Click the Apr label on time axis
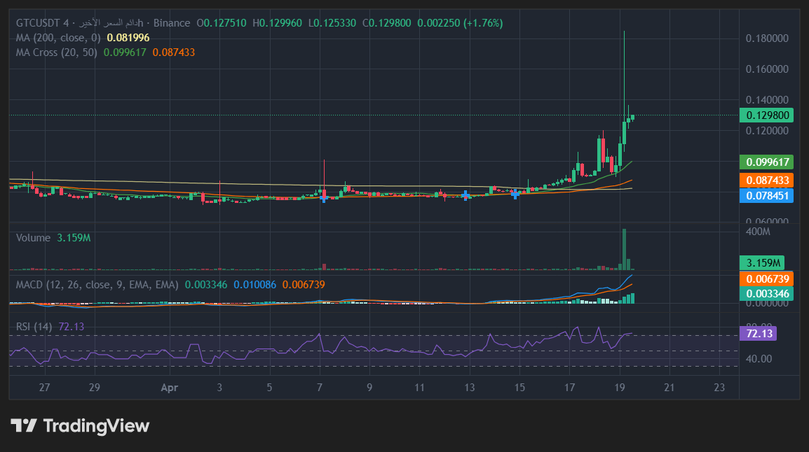The width and height of the screenshot is (809, 452). point(169,388)
